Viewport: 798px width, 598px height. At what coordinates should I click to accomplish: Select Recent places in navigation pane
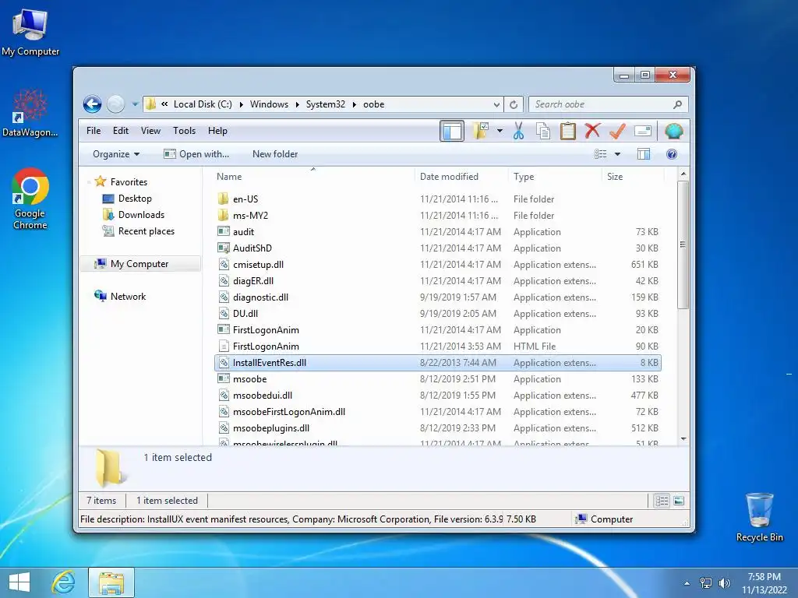pyautogui.click(x=146, y=230)
